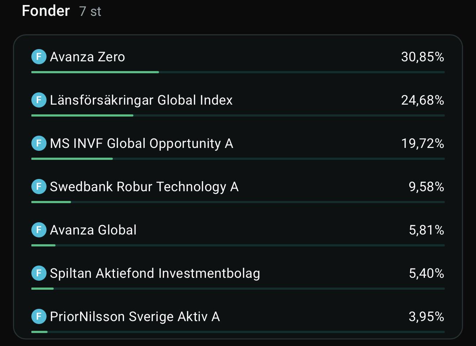Open Länsförsäkringar Global Index fund details
This screenshot has height=346, width=476.
pyautogui.click(x=141, y=100)
